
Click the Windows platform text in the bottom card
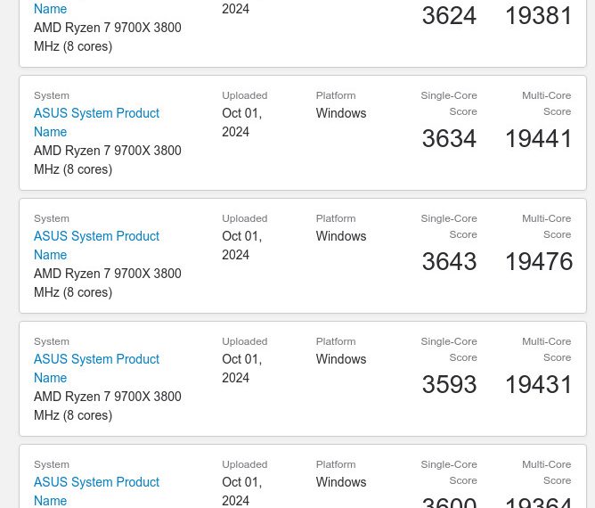341,482
